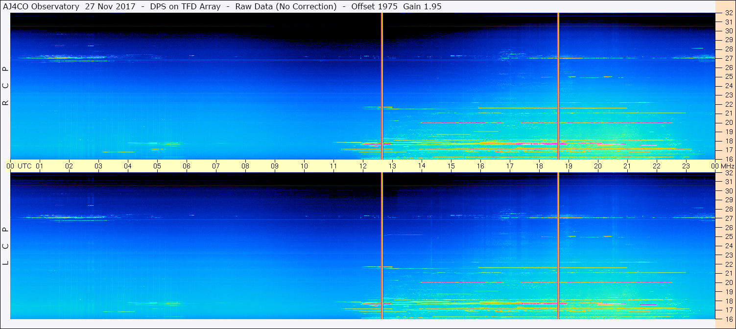Select the 07 hour tick on the time axis

[x=216, y=166]
